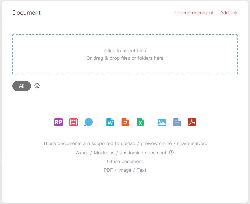Open category settings gear icon
The width and height of the screenshot is (250, 204).
click(37, 86)
